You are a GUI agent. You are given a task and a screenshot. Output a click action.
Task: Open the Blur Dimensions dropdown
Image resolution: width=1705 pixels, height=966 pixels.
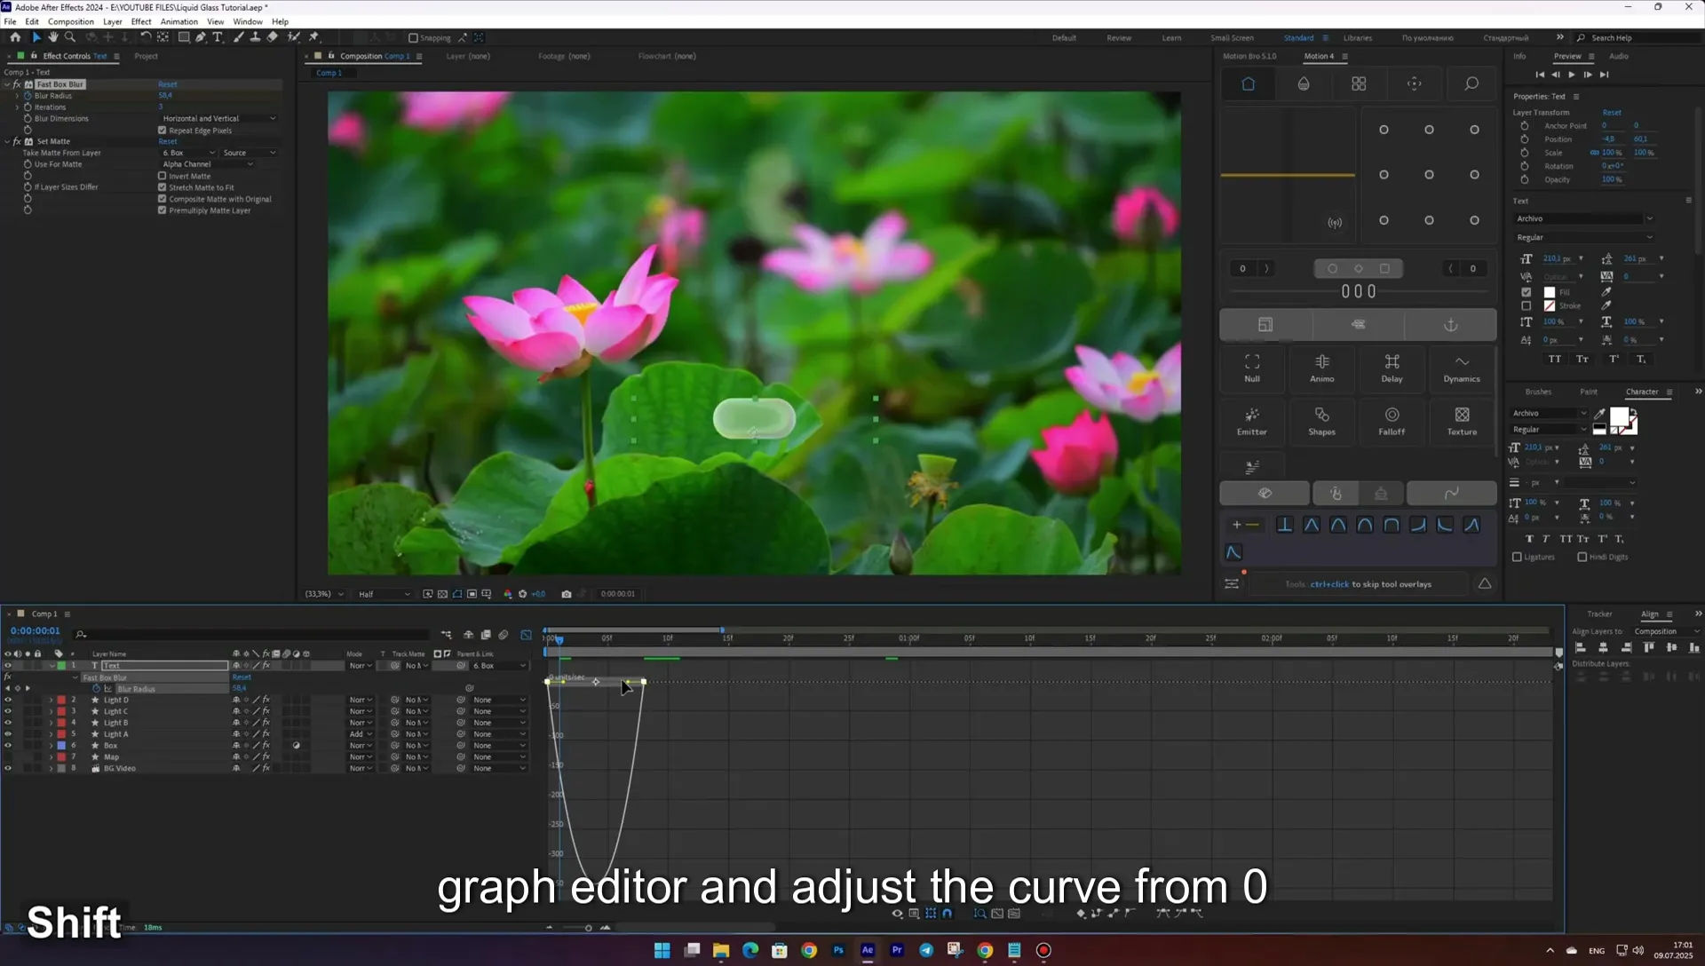click(218, 118)
